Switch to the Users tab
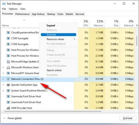The image size is (139, 125). click(60, 14)
